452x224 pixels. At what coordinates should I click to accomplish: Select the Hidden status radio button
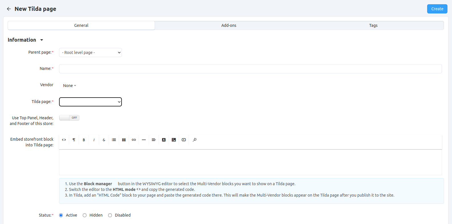point(84,215)
